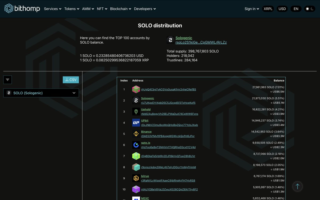
Task: Open address rU7UKpxEYrXpbD5C5JGcqdSf3TxHxwKof5
Action: point(168,103)
